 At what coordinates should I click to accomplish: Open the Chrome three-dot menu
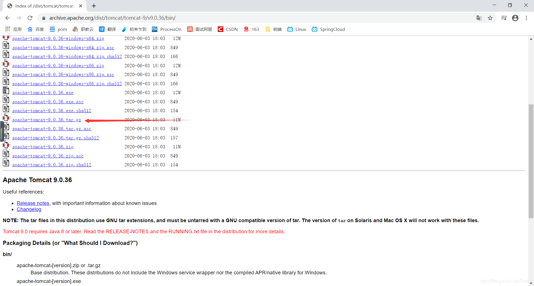tap(526, 18)
